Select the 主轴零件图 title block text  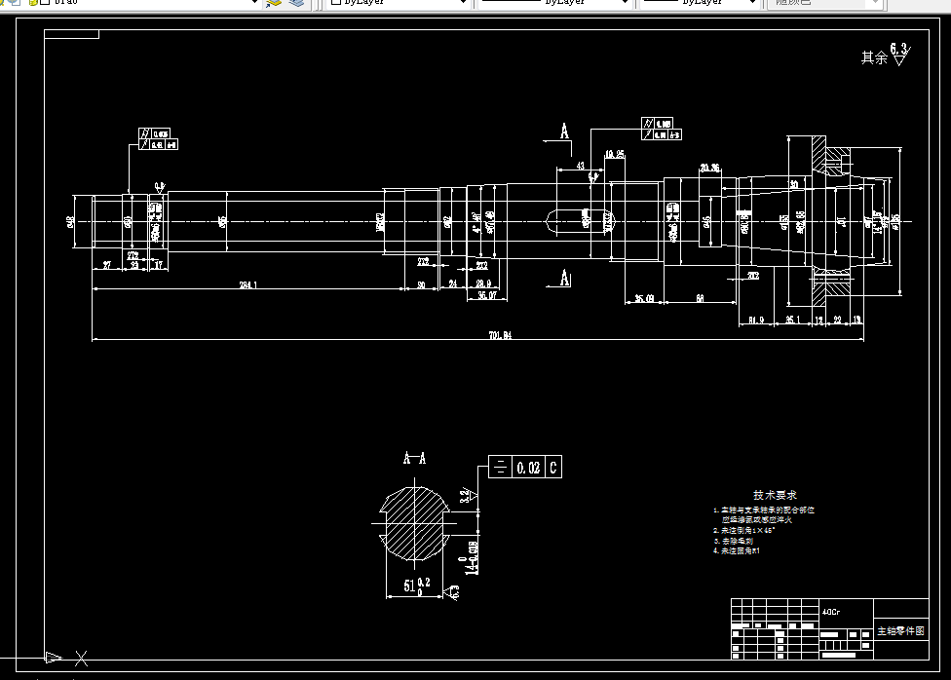[900, 631]
